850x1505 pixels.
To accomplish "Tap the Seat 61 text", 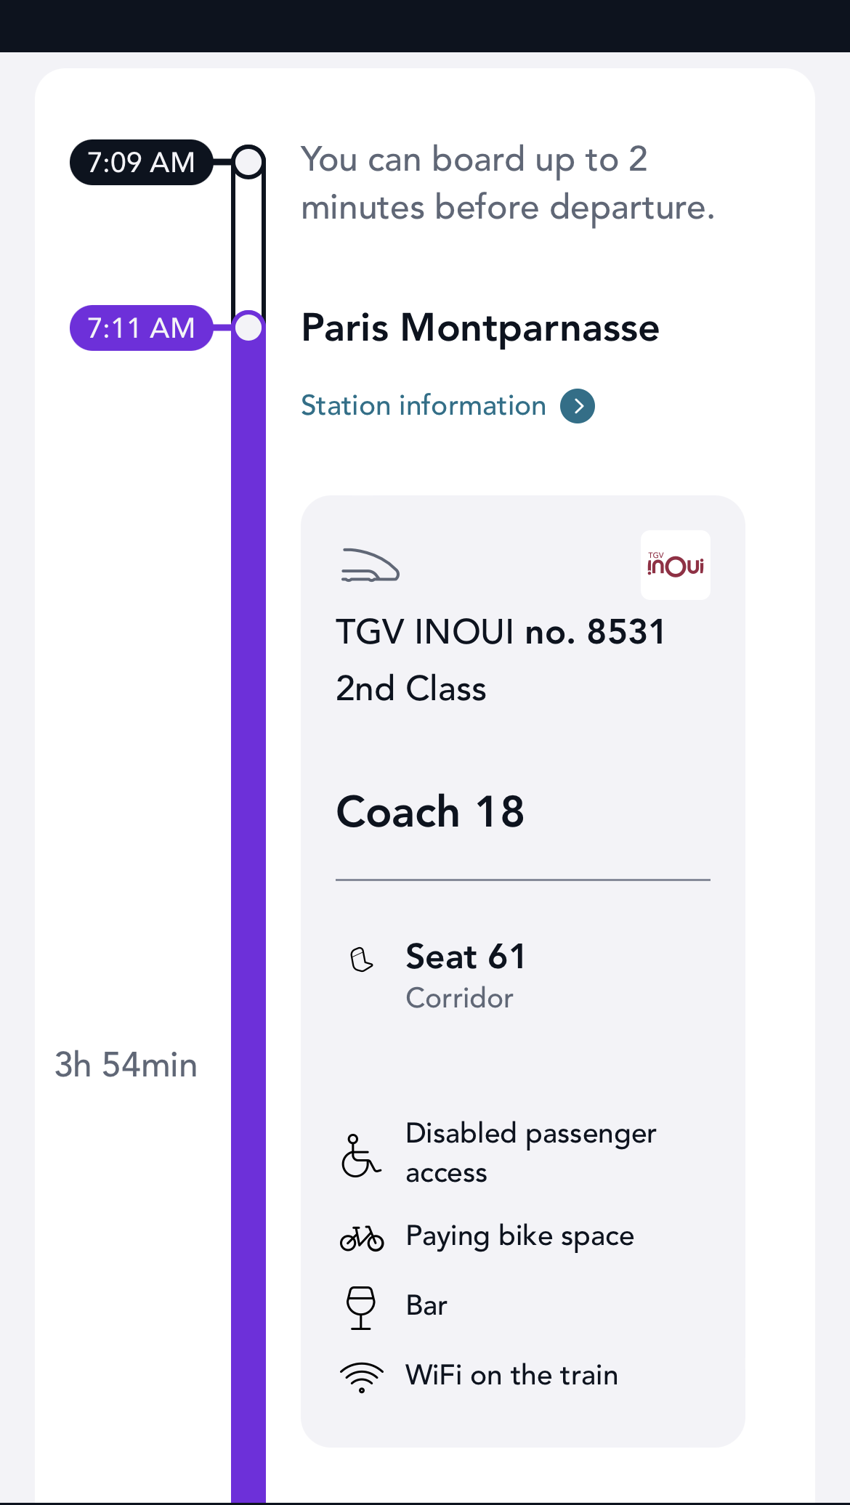I will pyautogui.click(x=465, y=957).
